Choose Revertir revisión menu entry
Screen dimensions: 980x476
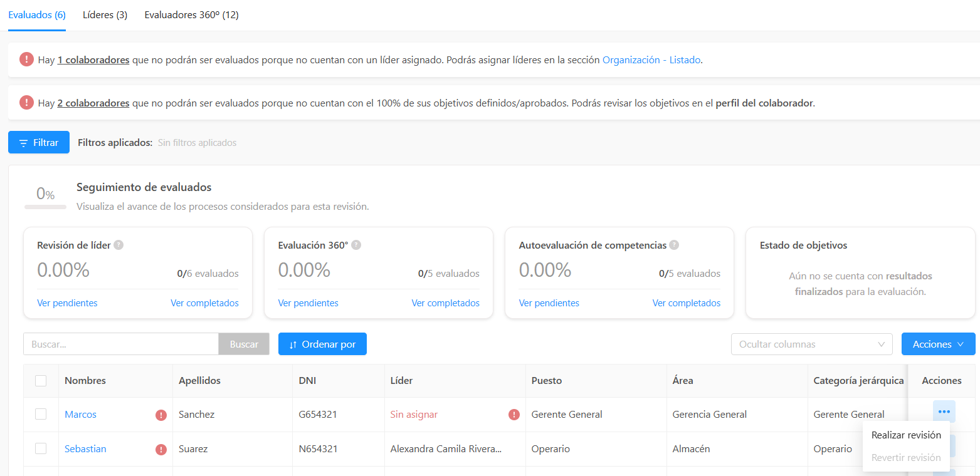(x=906, y=457)
